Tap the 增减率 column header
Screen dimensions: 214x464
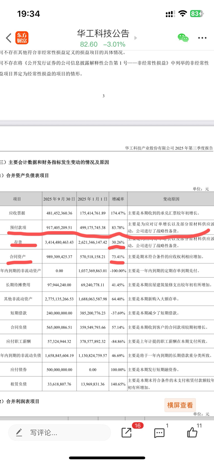coord(118,199)
